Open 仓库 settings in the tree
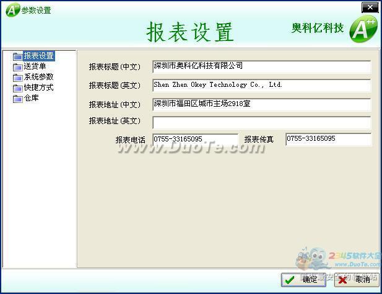Image resolution: width=382 pixels, height=294 pixels. 31,98
